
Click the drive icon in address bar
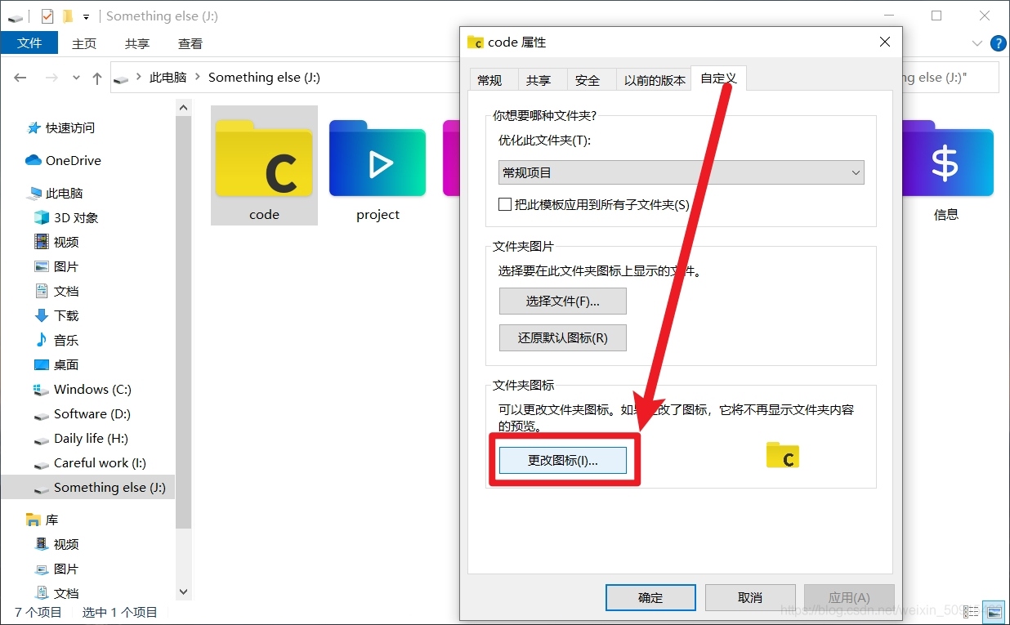[121, 78]
